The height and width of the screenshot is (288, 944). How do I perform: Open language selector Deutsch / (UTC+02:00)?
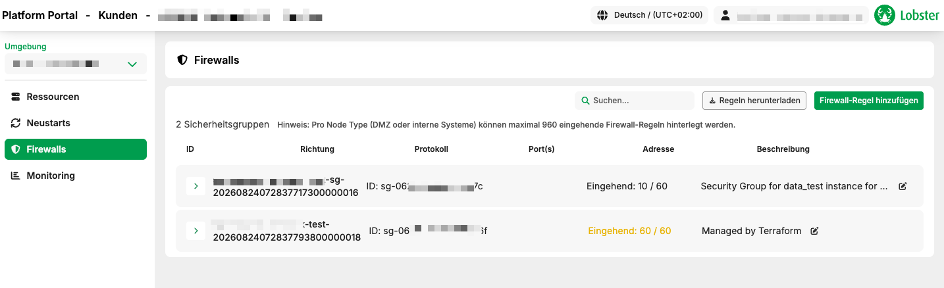click(649, 15)
